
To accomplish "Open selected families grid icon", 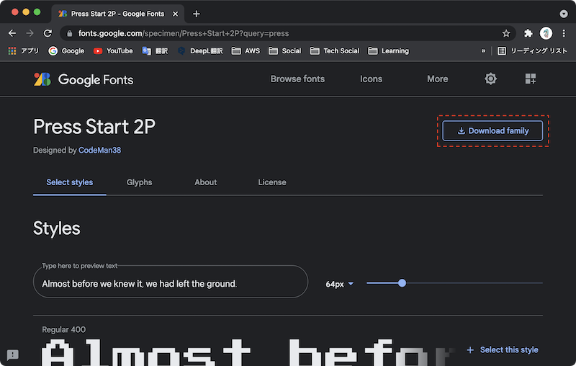I will point(531,79).
